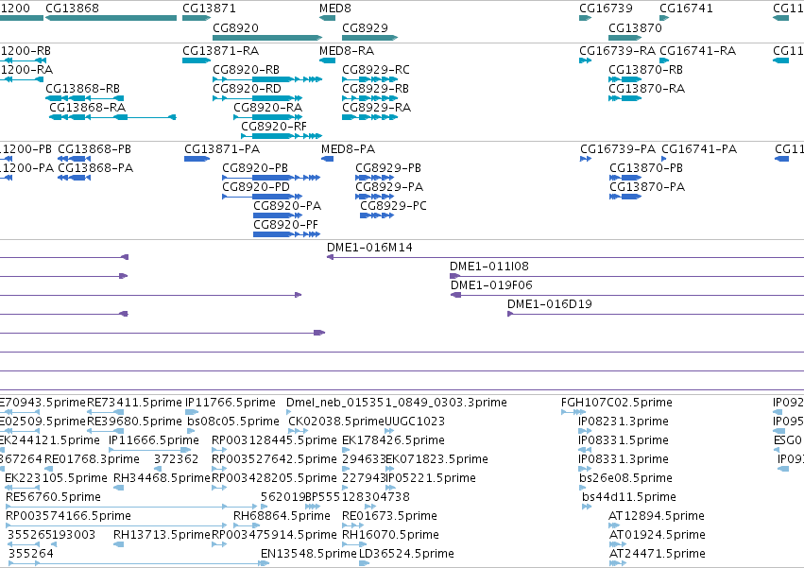Click BAC clone DME1-011I08
This screenshot has width=804, height=568.
pos(489,267)
